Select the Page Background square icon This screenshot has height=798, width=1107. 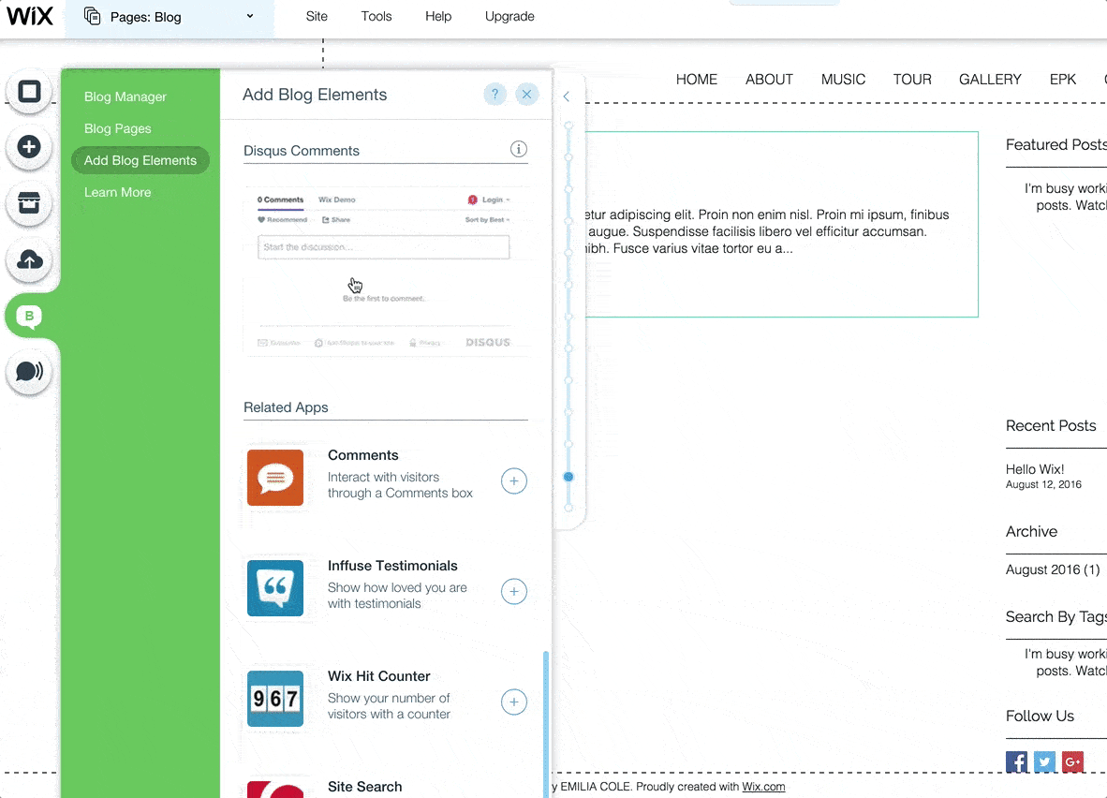pos(28,92)
